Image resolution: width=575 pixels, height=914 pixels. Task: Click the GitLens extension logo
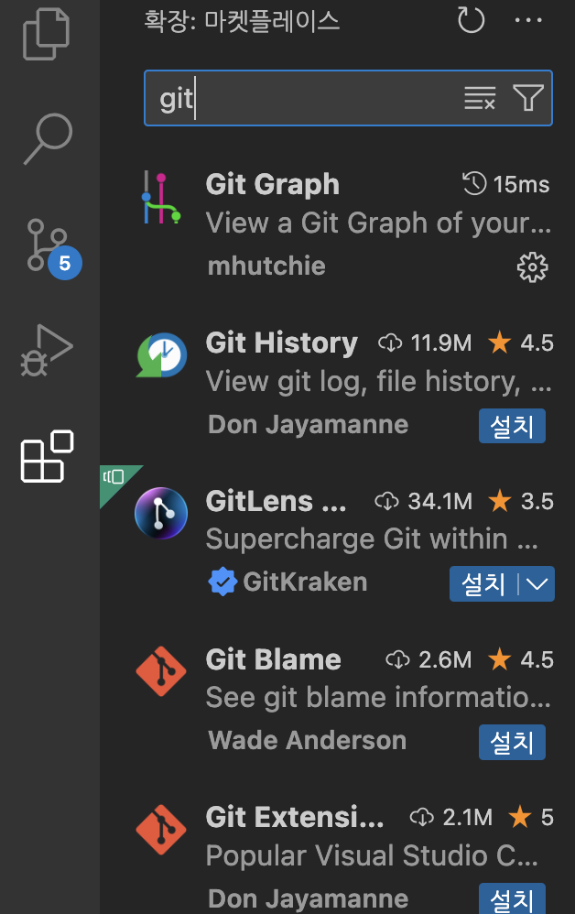(x=161, y=514)
